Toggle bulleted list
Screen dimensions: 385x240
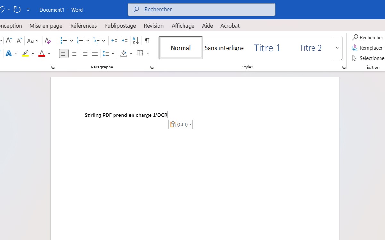[x=64, y=41]
